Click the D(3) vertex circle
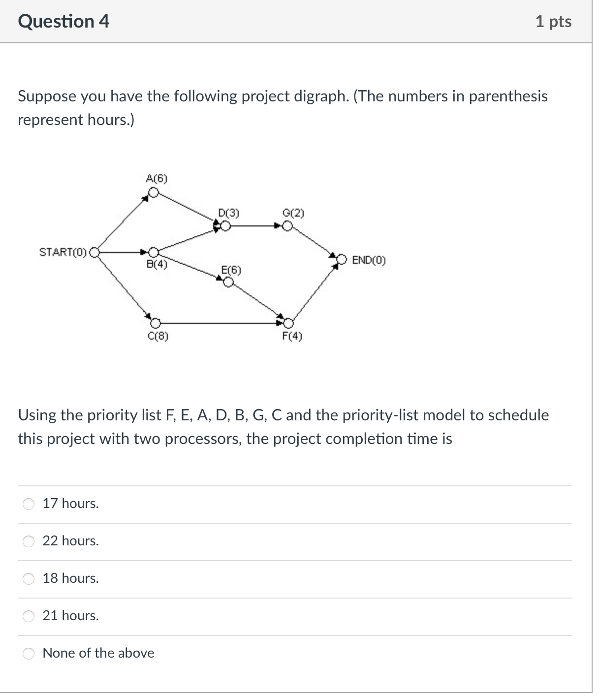The image size is (600, 696). (224, 225)
